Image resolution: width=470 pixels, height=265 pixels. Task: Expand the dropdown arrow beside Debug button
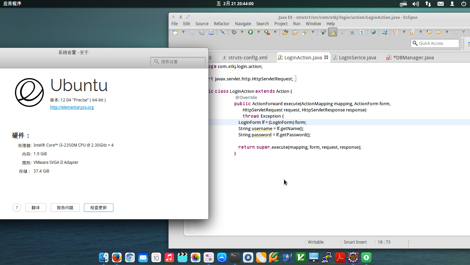click(242, 32)
